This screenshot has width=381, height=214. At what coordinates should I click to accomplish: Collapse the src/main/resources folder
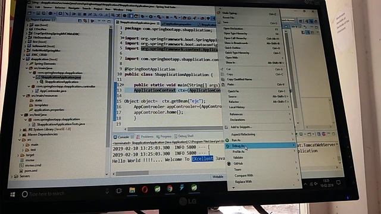click(x=24, y=96)
